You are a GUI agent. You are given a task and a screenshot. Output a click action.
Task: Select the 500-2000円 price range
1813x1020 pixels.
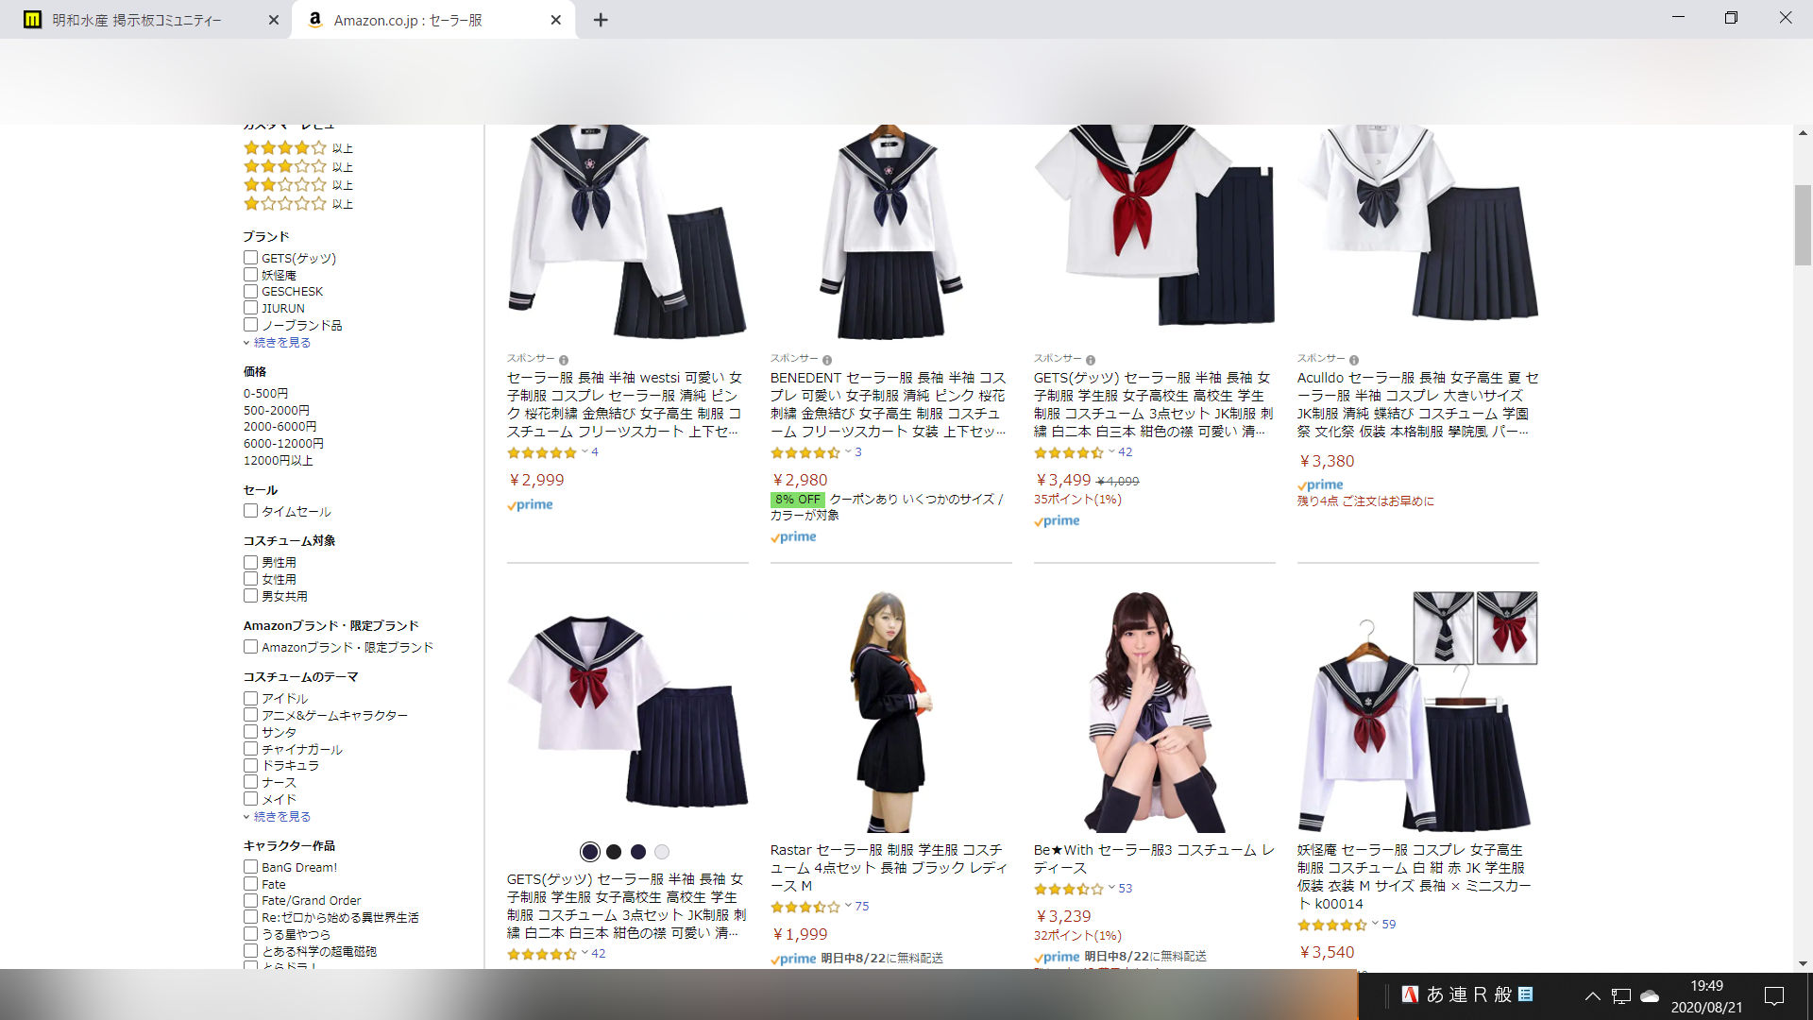(x=276, y=411)
